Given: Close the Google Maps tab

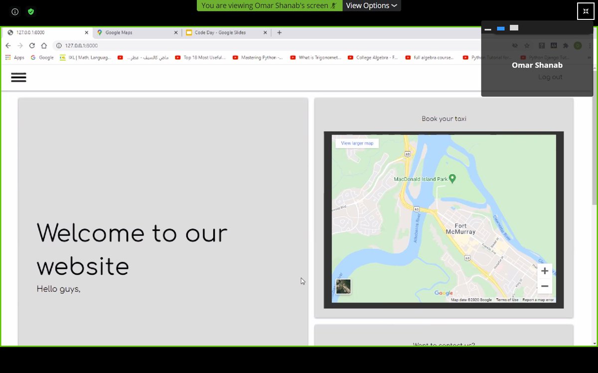Looking at the screenshot, I should (175, 33).
